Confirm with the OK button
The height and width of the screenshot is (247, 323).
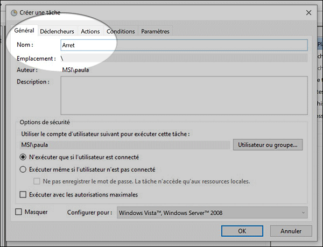pyautogui.click(x=241, y=231)
